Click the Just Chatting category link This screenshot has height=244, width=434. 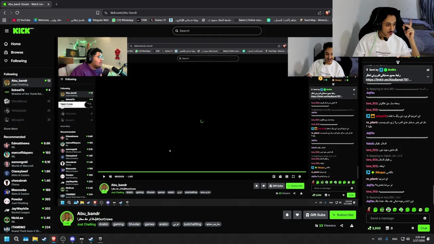86,224
